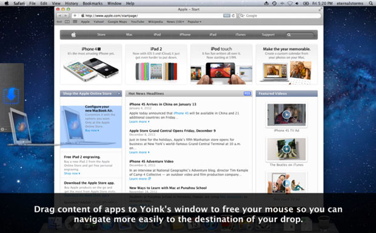Click the Apple logo in site navigation
Screen dimensions: 376x233
pyautogui.click(x=73, y=34)
